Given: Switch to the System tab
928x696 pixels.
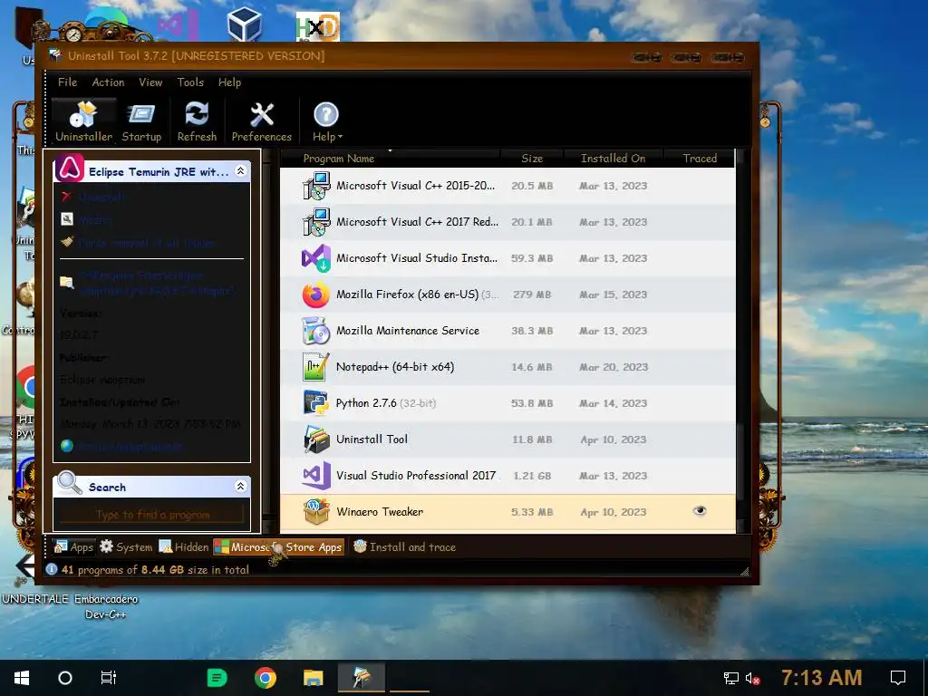Looking at the screenshot, I should point(126,546).
